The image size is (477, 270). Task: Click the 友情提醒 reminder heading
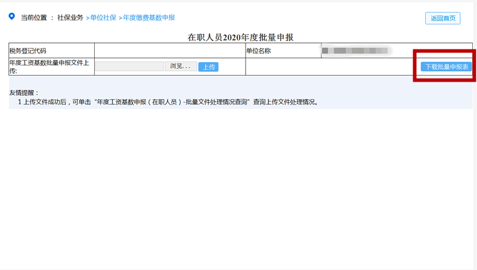(x=24, y=93)
